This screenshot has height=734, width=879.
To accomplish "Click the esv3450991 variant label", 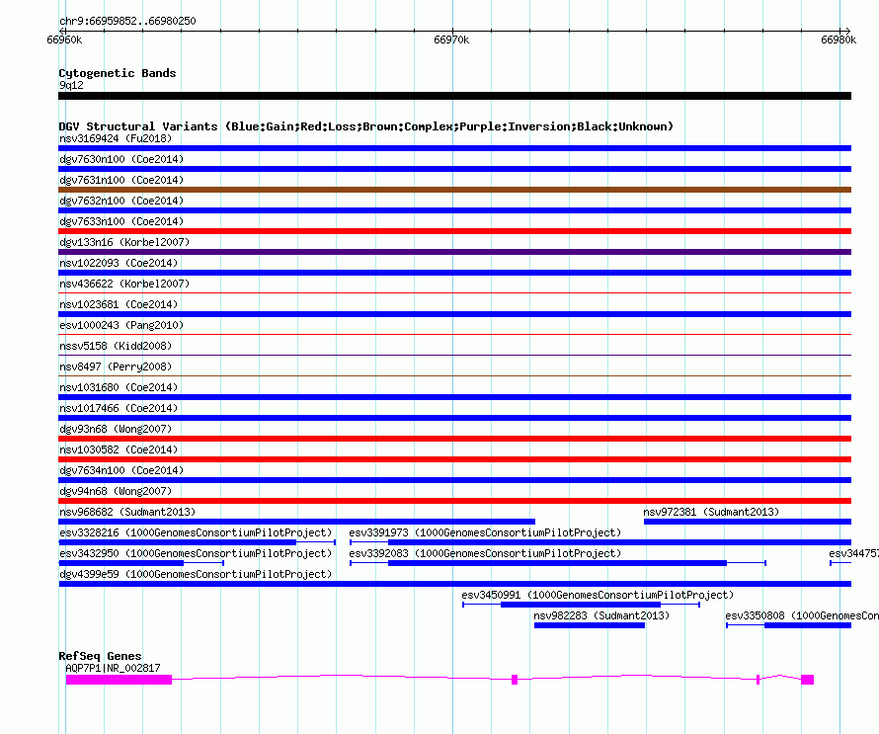I will tap(598, 595).
